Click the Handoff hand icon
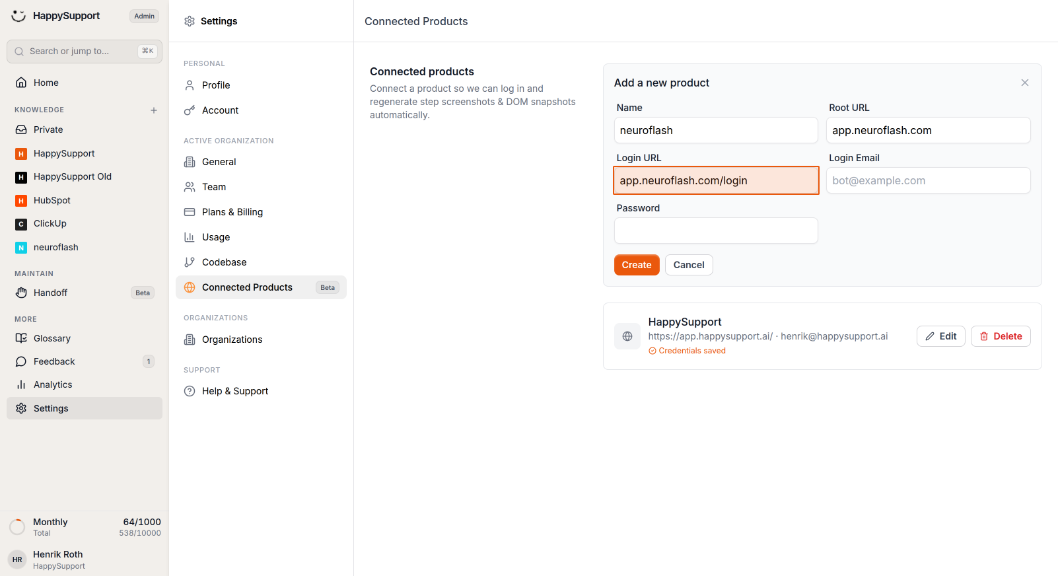Viewport: 1058px width, 576px height. (x=21, y=293)
